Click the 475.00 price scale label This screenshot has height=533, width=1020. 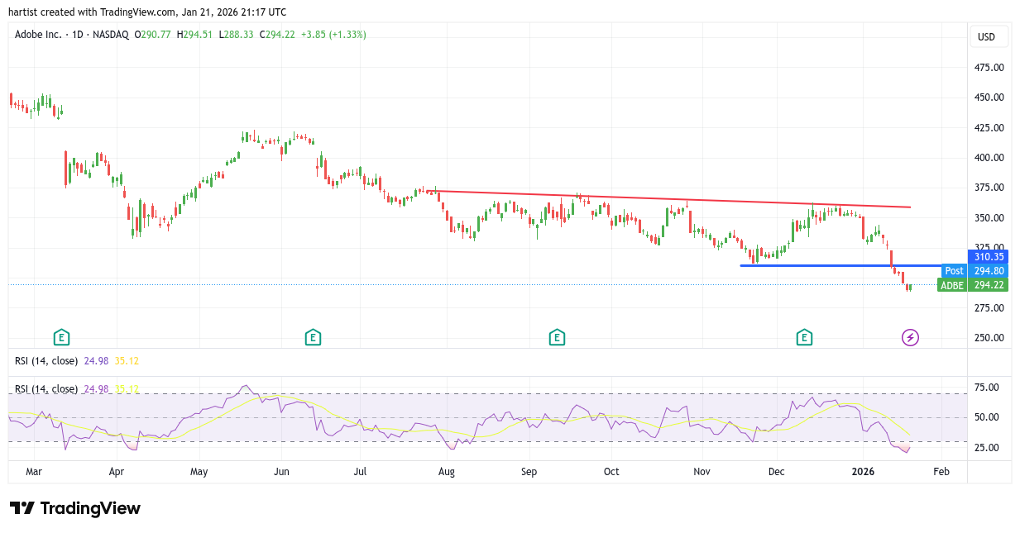(x=989, y=68)
